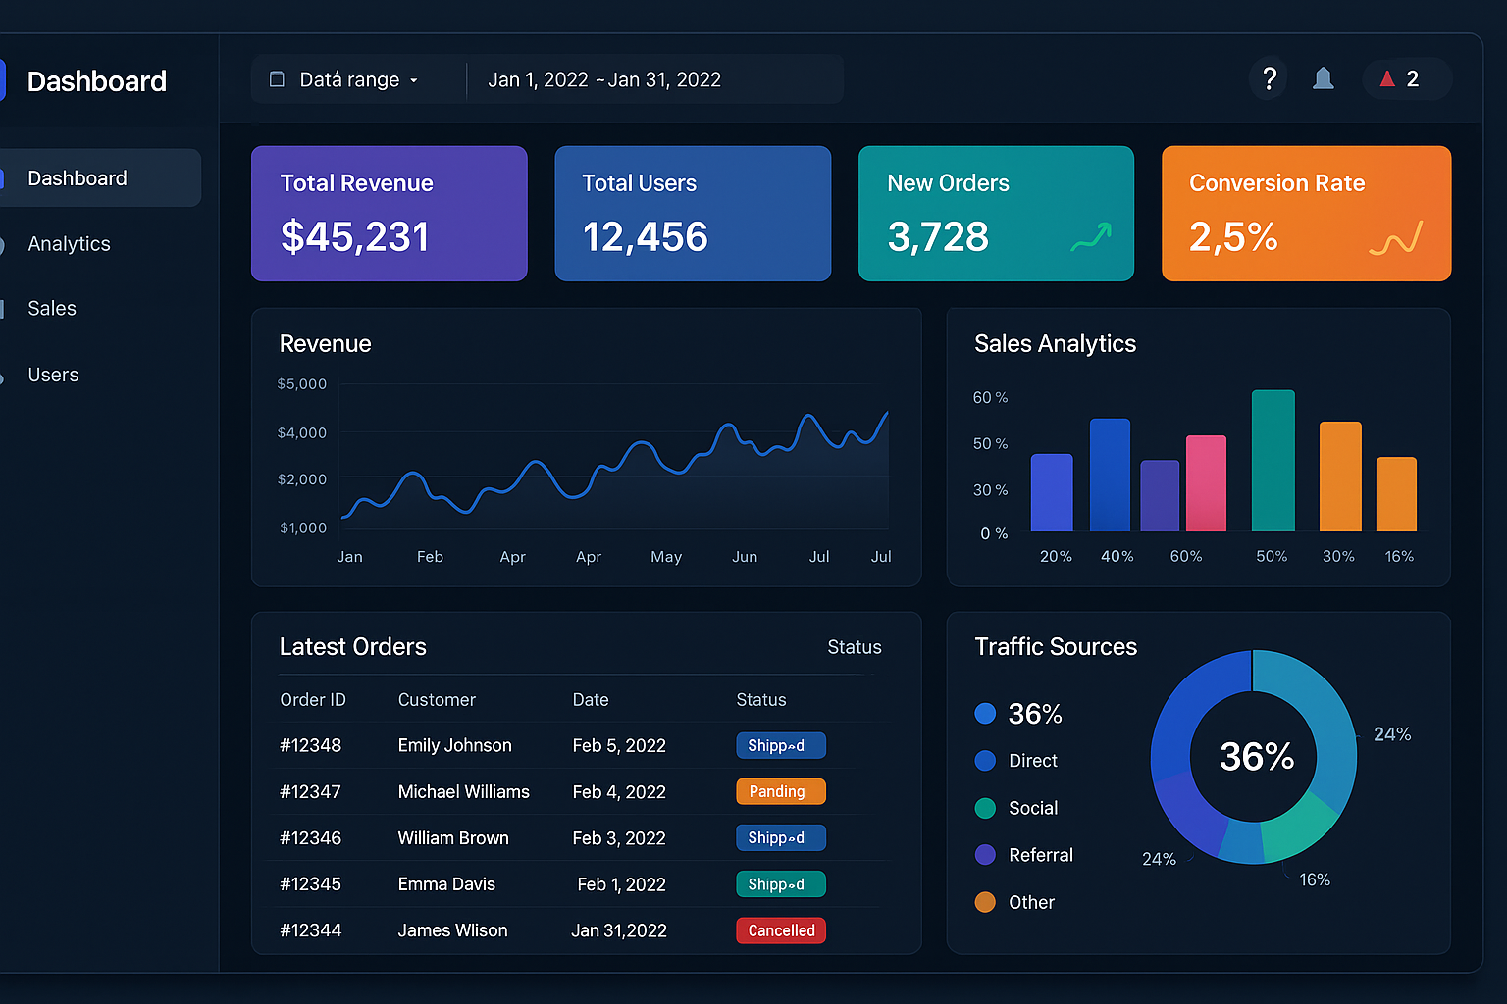
Task: Click the Pending status badge for order #12347
Action: coord(780,791)
